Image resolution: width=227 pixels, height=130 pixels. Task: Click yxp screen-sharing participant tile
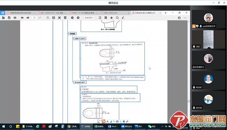coord(208,19)
